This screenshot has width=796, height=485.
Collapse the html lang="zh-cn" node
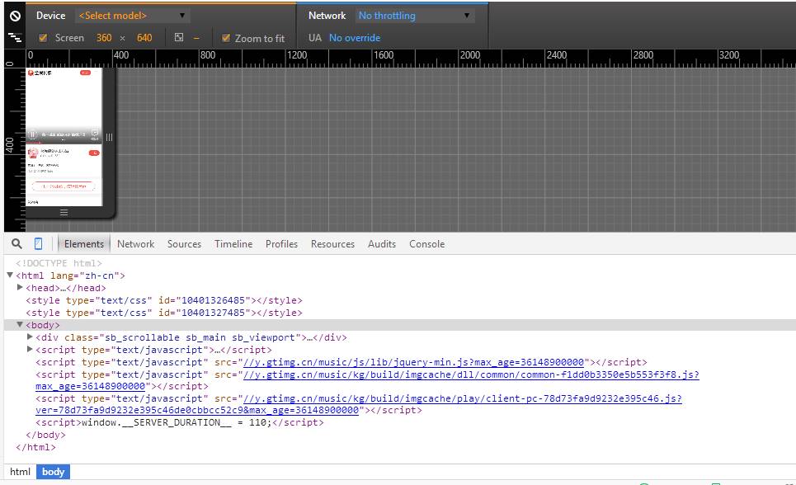coord(10,275)
